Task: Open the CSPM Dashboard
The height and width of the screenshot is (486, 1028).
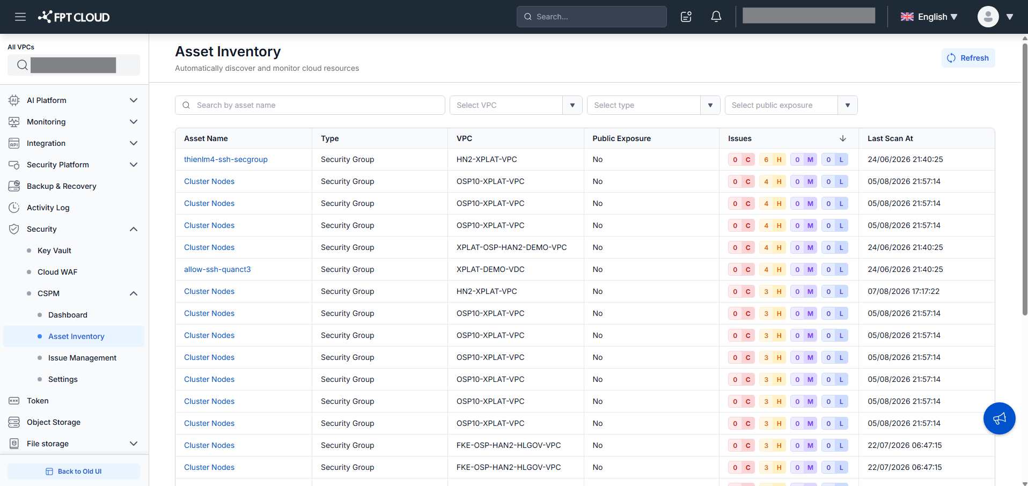Action: 68,315
